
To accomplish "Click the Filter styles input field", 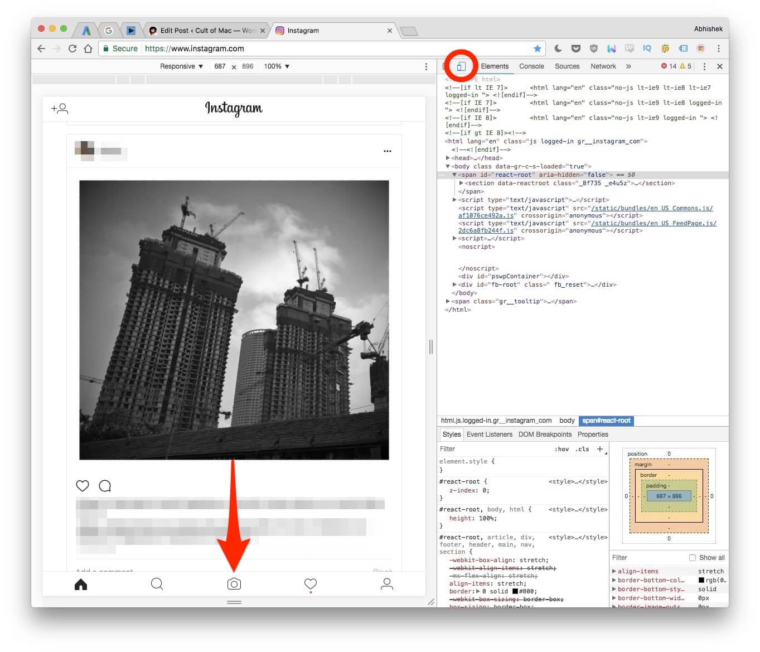I will point(491,449).
